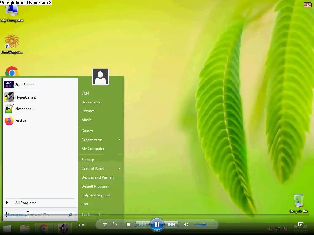Open Music from the start menu
Image resolution: width=314 pixels, height=235 pixels.
(86, 120)
